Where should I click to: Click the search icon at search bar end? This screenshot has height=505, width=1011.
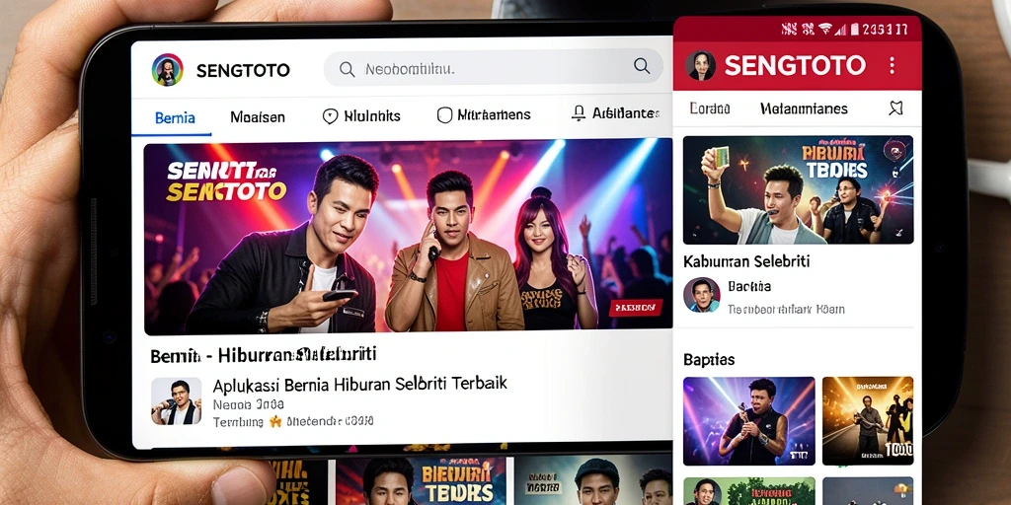(642, 66)
